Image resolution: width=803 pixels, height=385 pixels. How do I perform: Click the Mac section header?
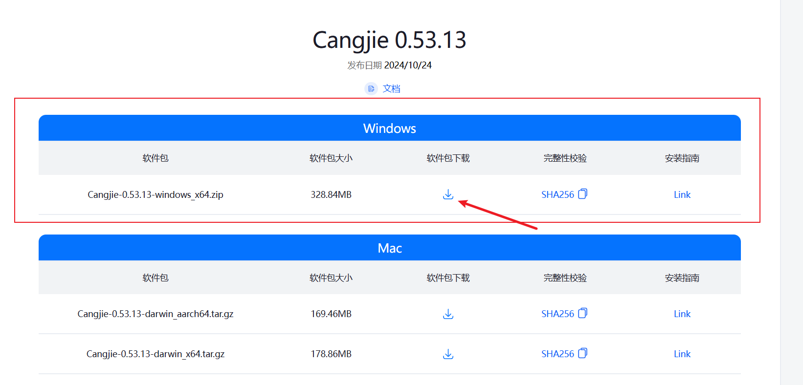pos(390,248)
